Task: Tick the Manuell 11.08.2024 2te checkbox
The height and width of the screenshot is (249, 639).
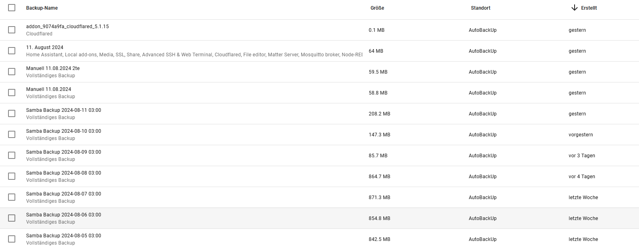Action: [12, 72]
